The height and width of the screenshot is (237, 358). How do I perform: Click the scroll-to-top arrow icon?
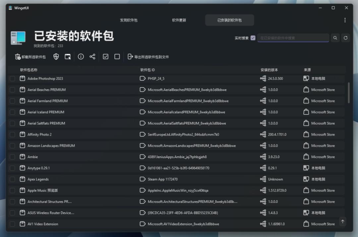tap(342, 221)
